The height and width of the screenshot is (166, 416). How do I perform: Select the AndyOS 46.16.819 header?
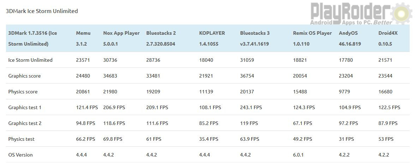point(350,39)
